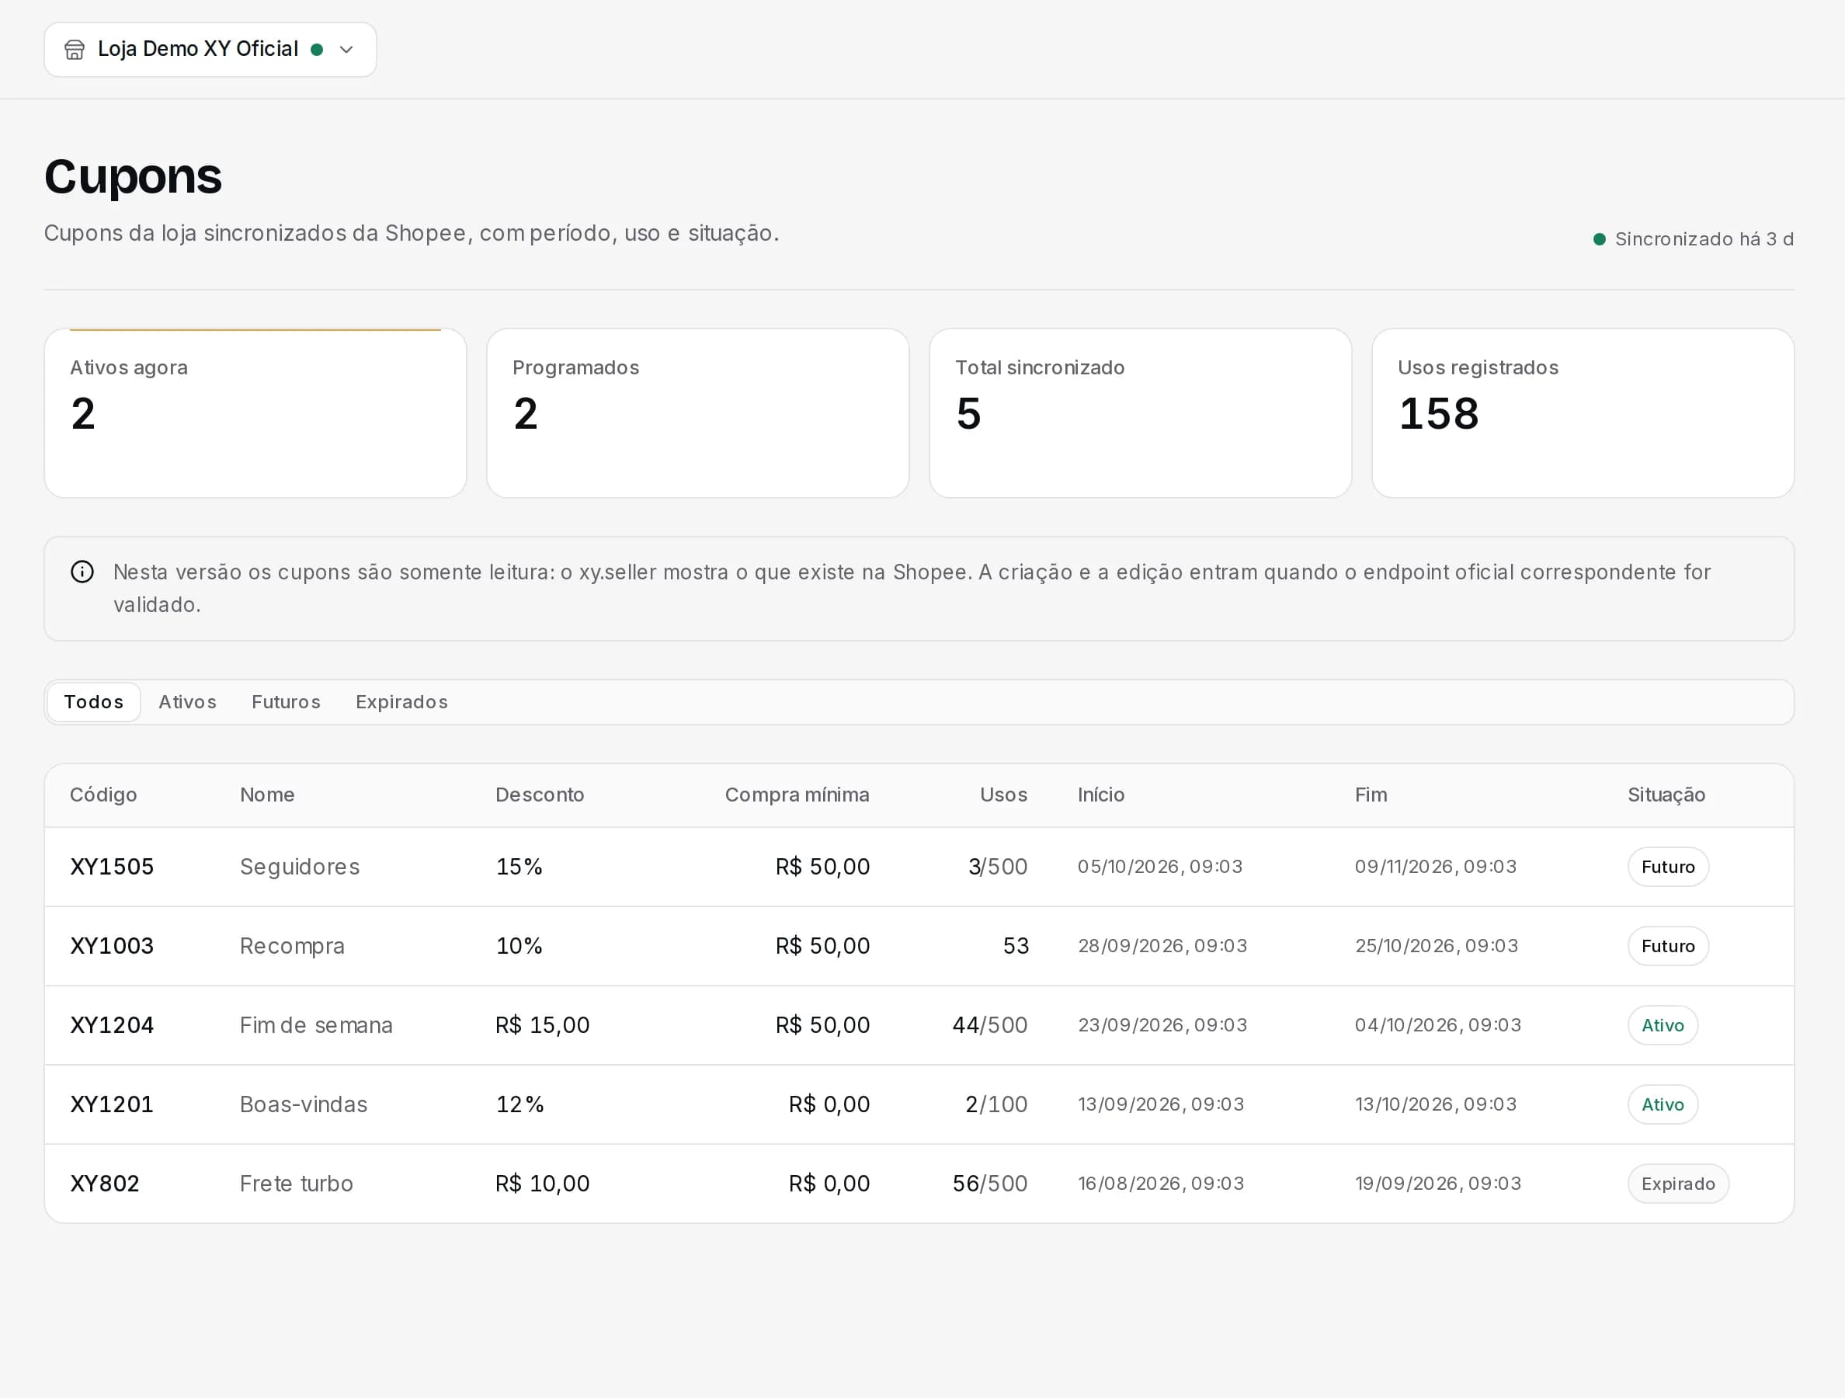Click the R$ 15,00 discount value
This screenshot has height=1398, width=1845.
pos(542,1026)
